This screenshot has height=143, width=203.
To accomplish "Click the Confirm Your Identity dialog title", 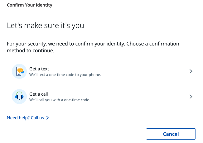I will 30,5.
